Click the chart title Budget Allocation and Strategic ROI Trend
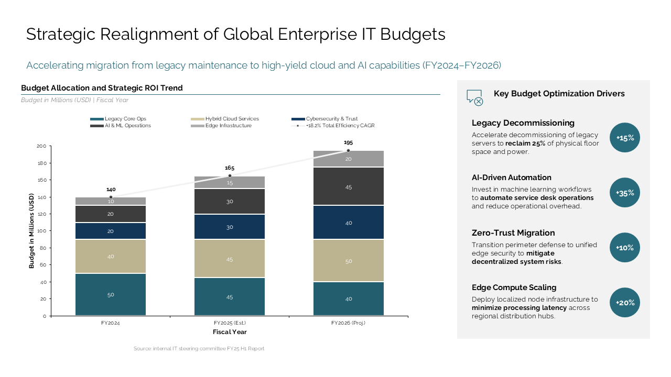671x377 pixels. [102, 88]
